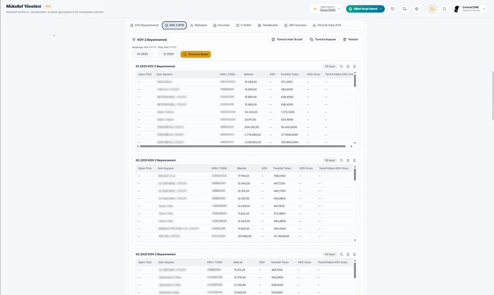The height and width of the screenshot is (295, 494).
Task: Copy the 02.2025 KDV 2 table via copy icon
Action: (342, 160)
